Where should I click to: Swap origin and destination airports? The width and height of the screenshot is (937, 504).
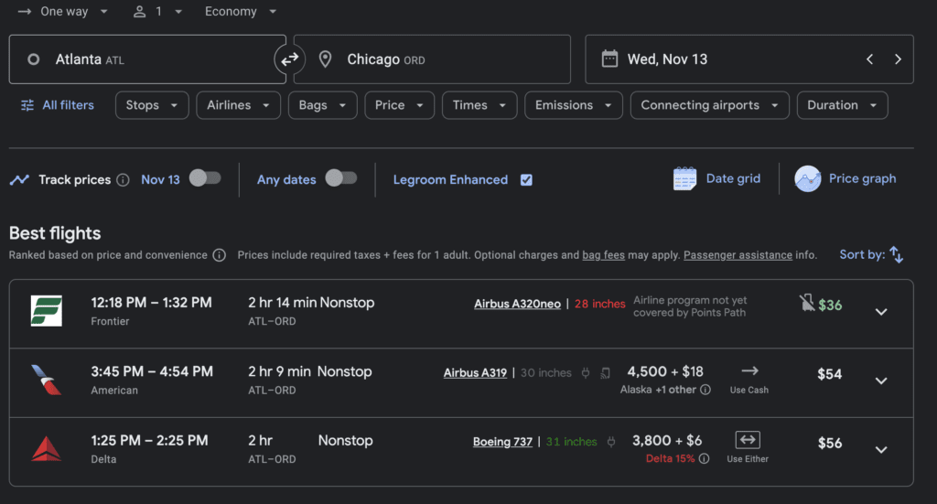[290, 59]
